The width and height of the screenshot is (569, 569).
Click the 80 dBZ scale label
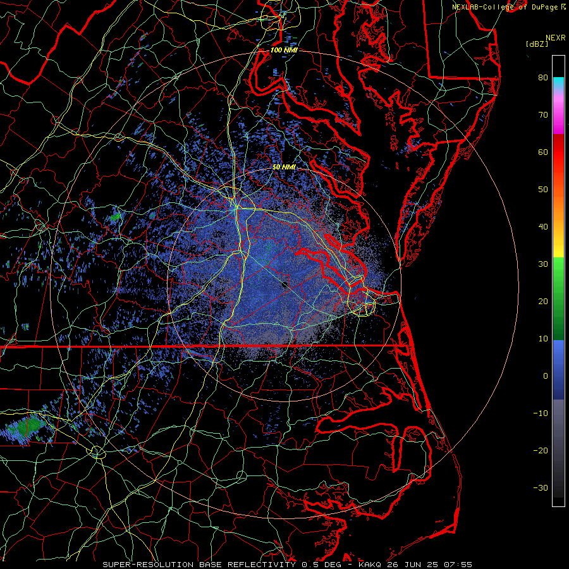click(x=543, y=78)
